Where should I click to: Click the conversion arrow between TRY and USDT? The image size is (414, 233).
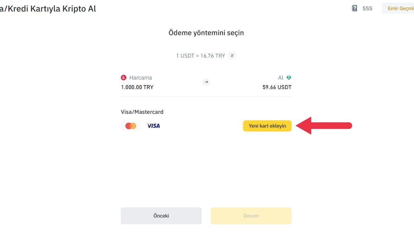[206, 82]
